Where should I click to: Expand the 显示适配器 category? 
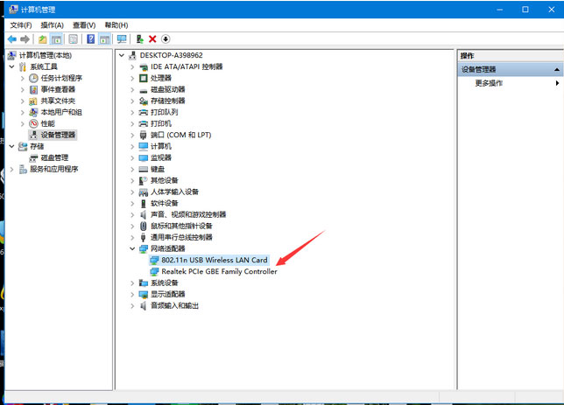[x=132, y=294]
